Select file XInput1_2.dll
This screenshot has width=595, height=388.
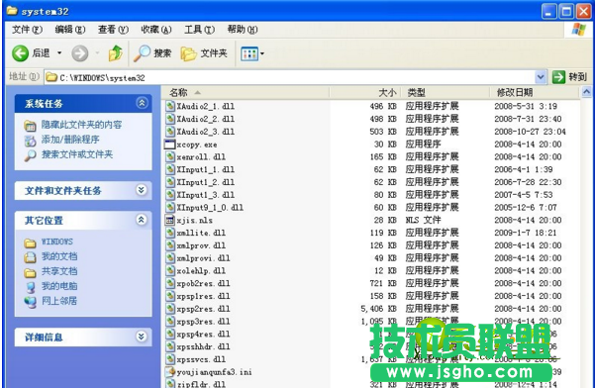coord(205,182)
